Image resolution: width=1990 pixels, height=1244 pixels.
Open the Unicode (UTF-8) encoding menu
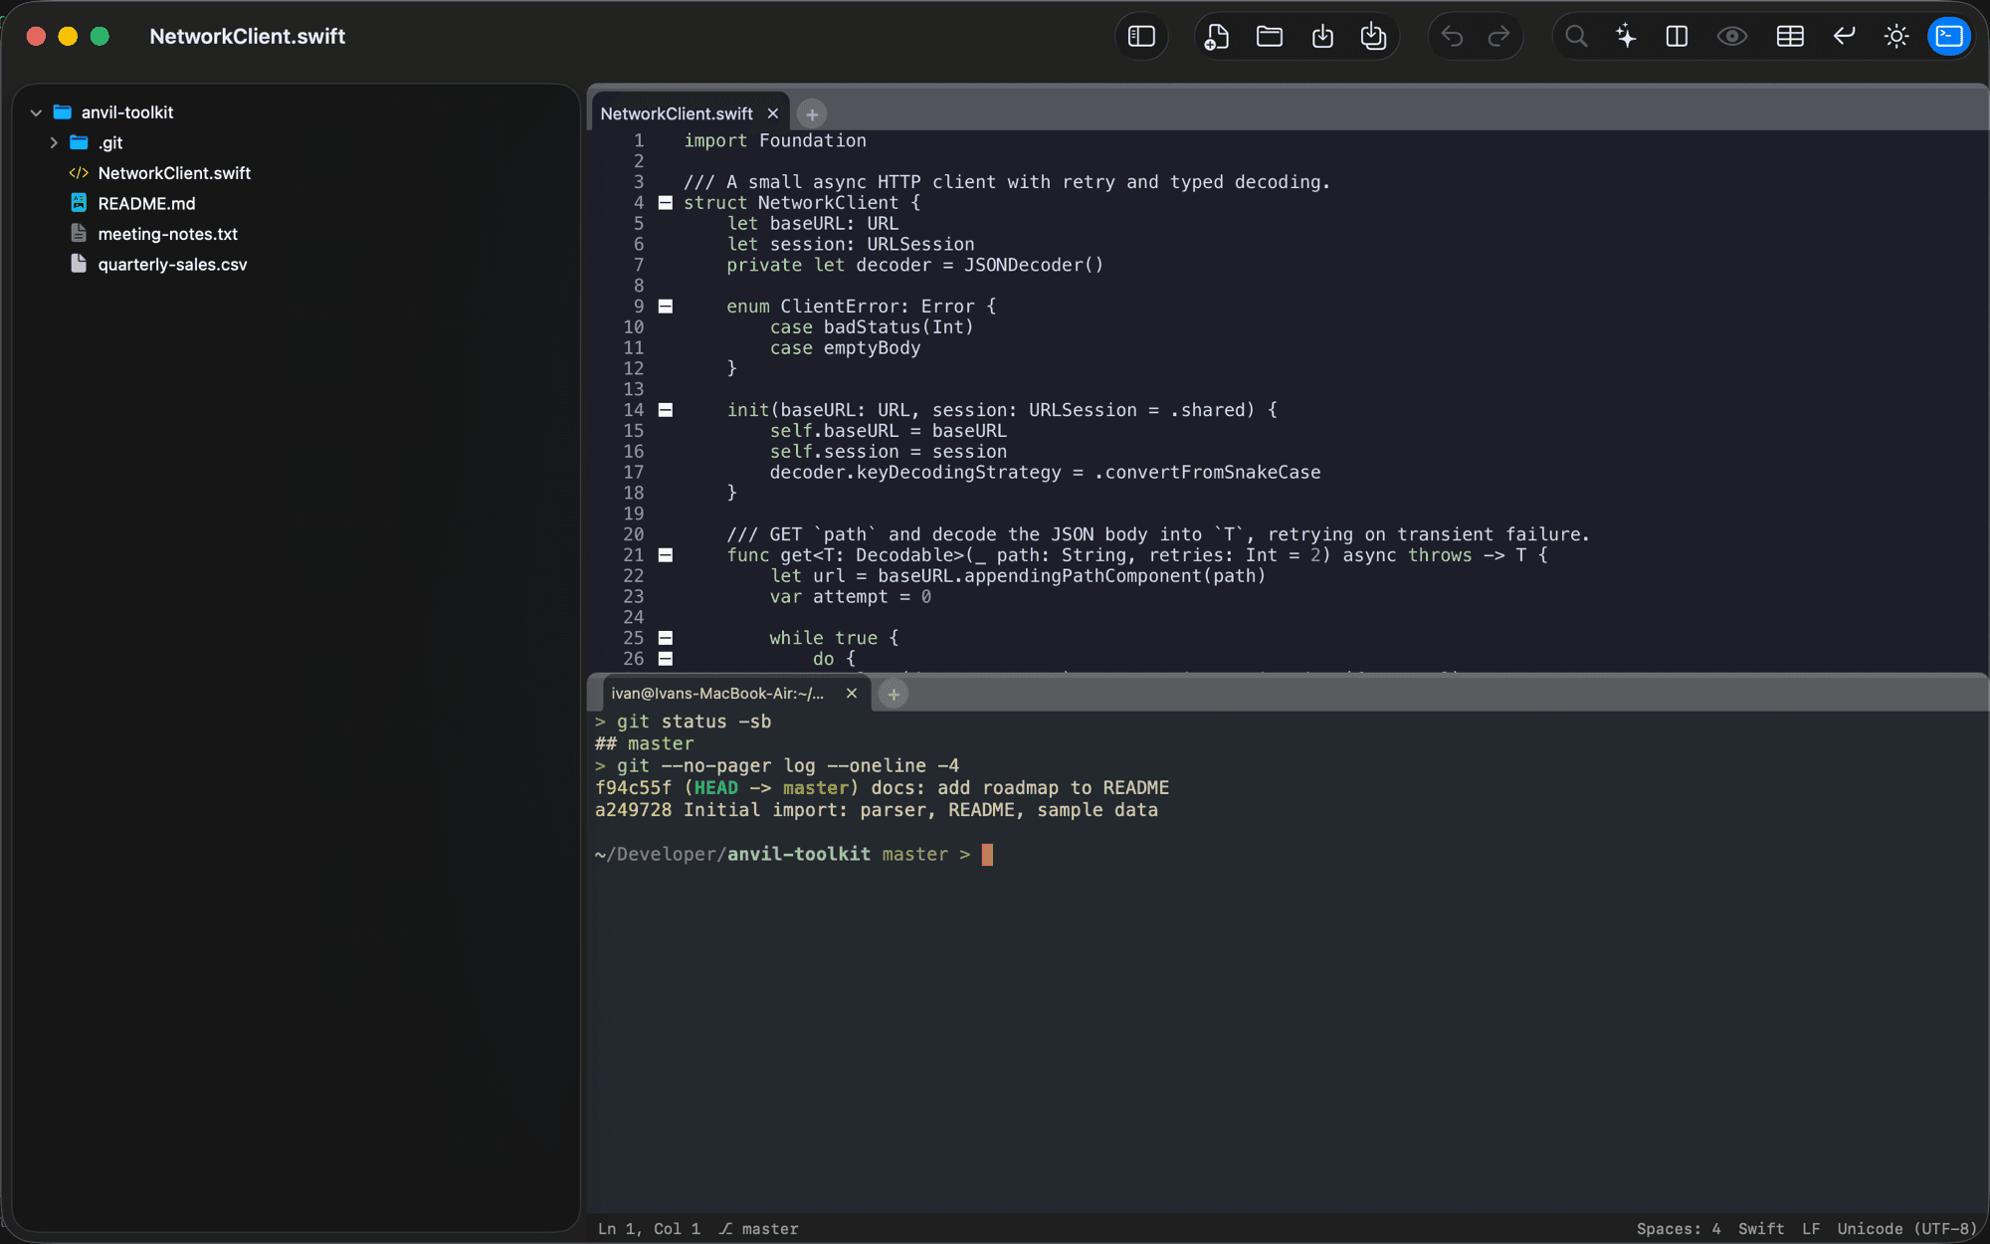pyautogui.click(x=1907, y=1229)
